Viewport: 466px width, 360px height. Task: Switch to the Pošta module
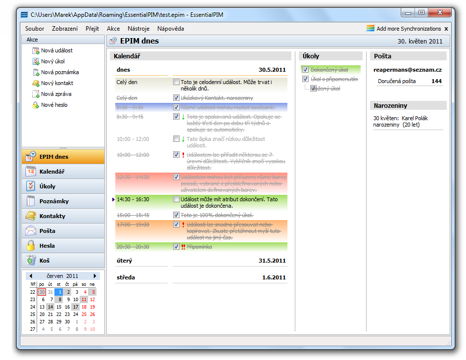tap(63, 231)
